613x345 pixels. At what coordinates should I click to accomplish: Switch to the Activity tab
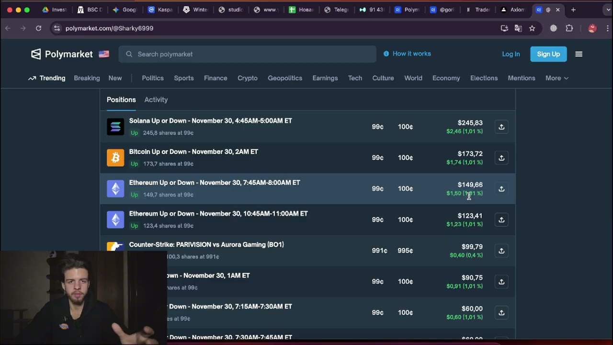pyautogui.click(x=156, y=100)
